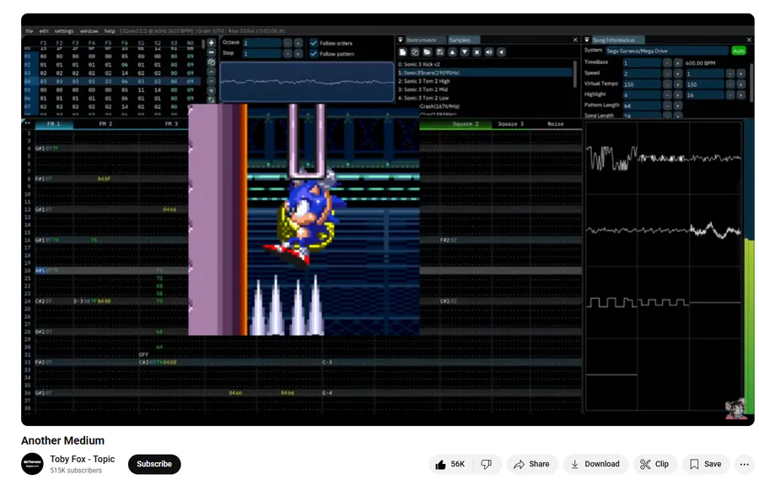Click Toby Fox channel avatar
Viewport: 759px width, 480px height.
(32, 464)
